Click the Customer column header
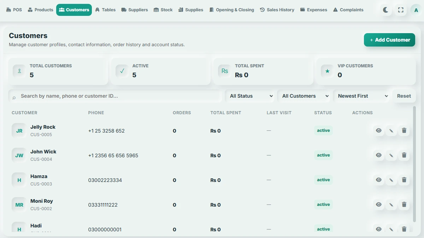424x238 pixels. point(24,113)
